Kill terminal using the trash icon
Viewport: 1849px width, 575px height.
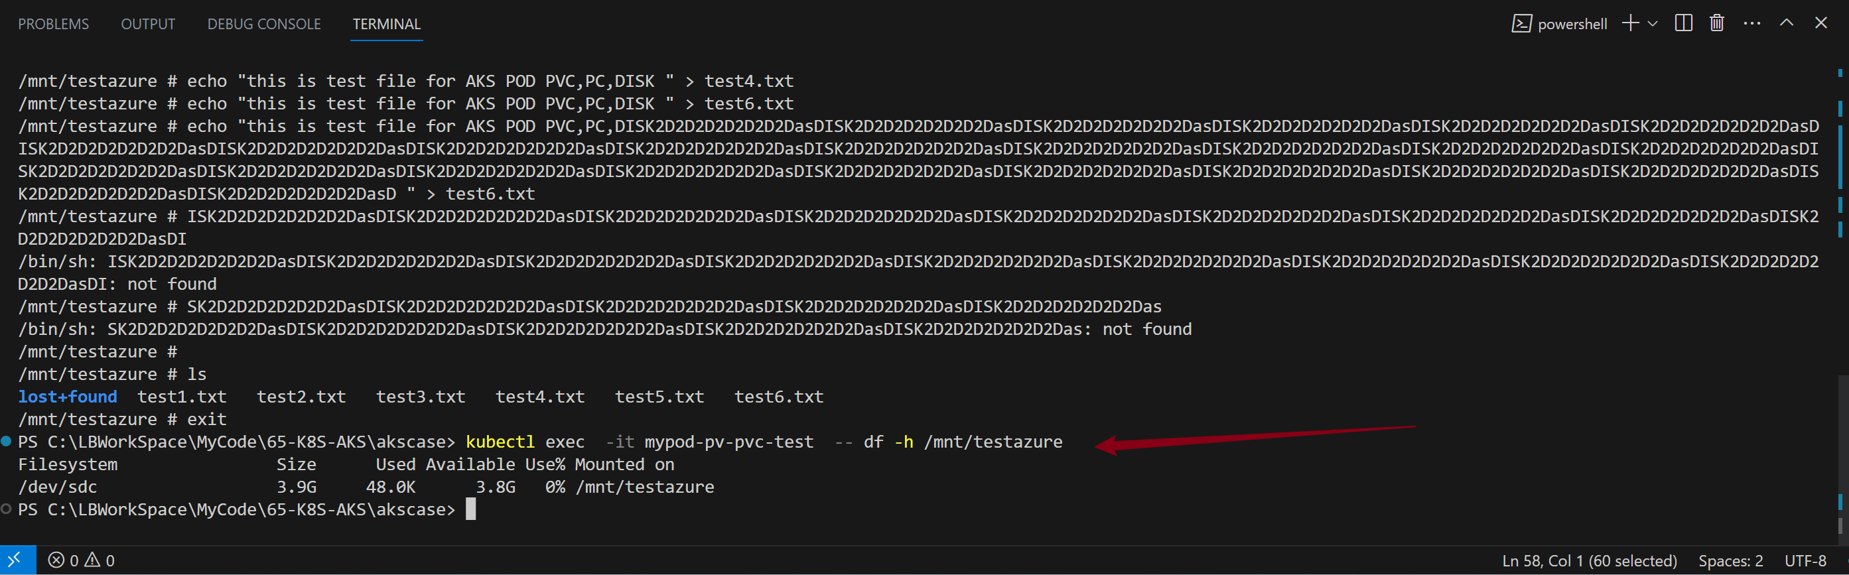[x=1716, y=24]
